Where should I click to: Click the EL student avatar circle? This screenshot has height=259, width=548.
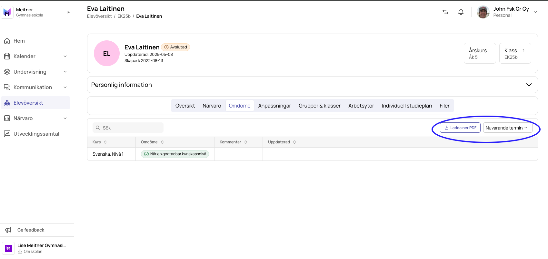[107, 53]
